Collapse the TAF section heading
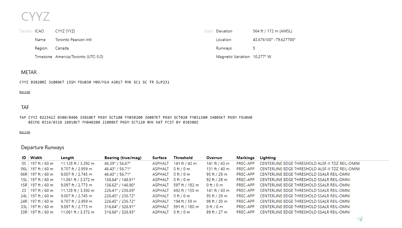Viewport: 402px width, 228px height. (25, 107)
